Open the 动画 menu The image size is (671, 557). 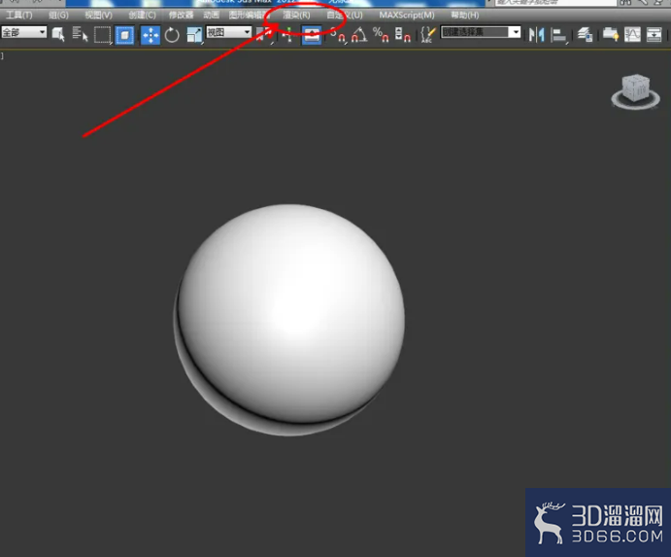(211, 16)
